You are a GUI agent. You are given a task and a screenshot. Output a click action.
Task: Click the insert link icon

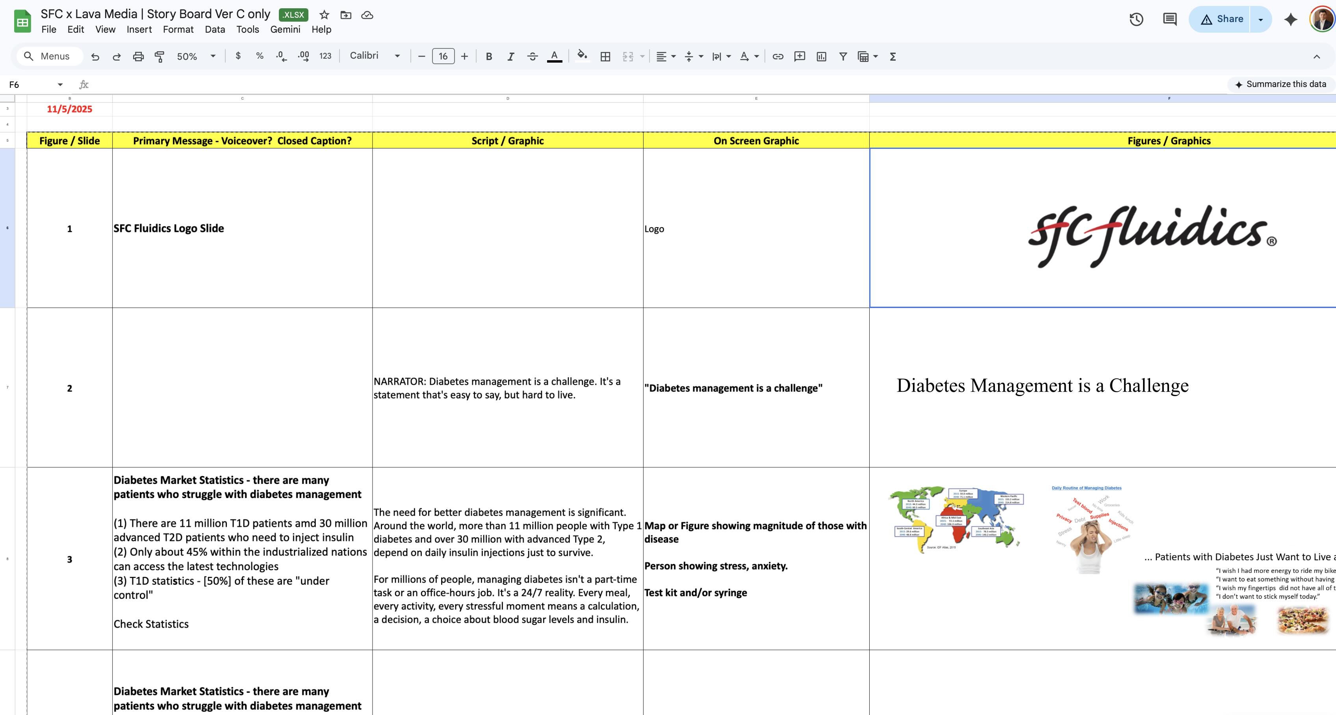(x=777, y=57)
